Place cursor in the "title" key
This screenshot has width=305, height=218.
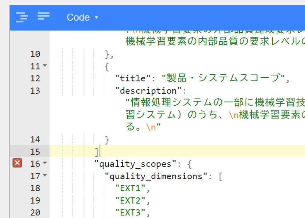click(133, 78)
